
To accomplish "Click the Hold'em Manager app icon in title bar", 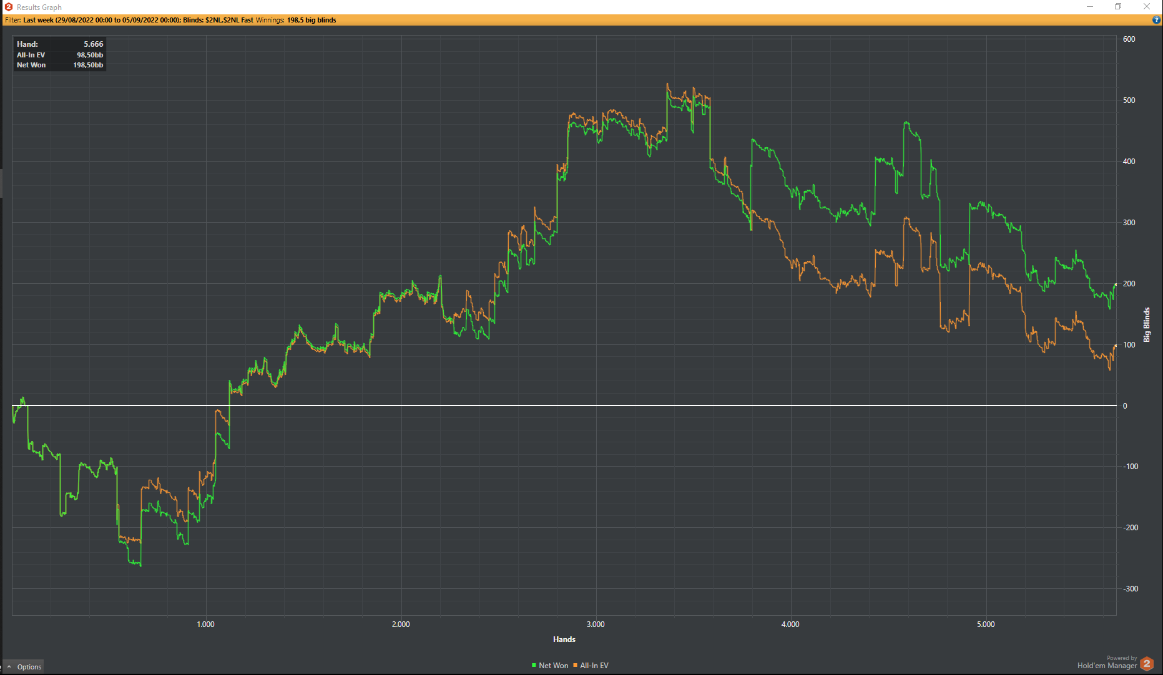I will click(9, 7).
